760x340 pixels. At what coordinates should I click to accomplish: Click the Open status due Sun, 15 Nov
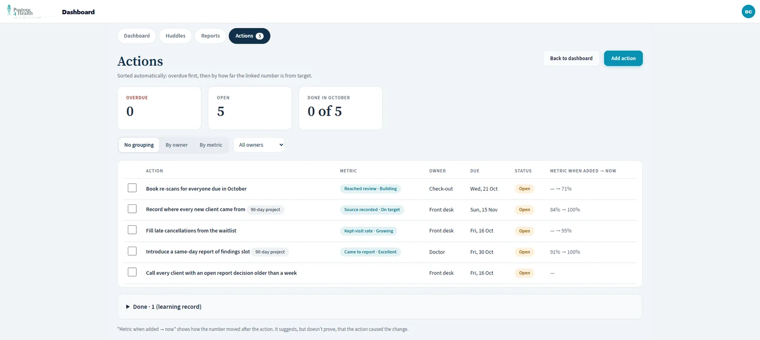524,210
